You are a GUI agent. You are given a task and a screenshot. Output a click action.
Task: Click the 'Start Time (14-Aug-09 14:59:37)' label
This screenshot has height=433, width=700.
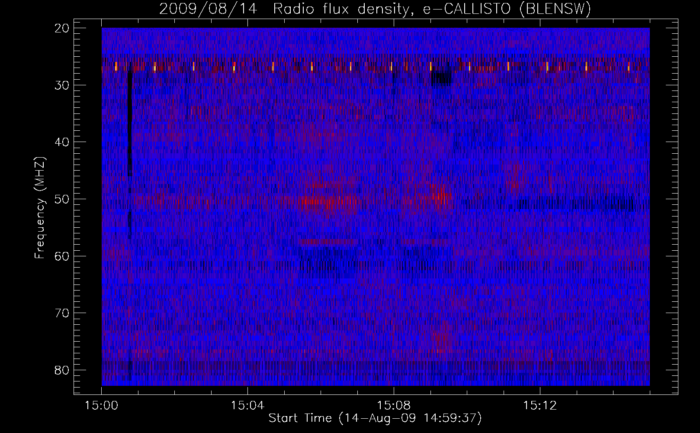pos(375,418)
